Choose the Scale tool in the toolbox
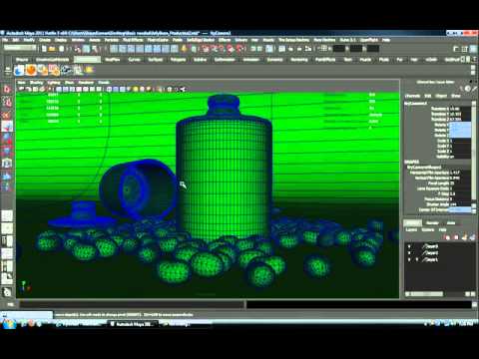The image size is (479, 359). pyautogui.click(x=7, y=151)
